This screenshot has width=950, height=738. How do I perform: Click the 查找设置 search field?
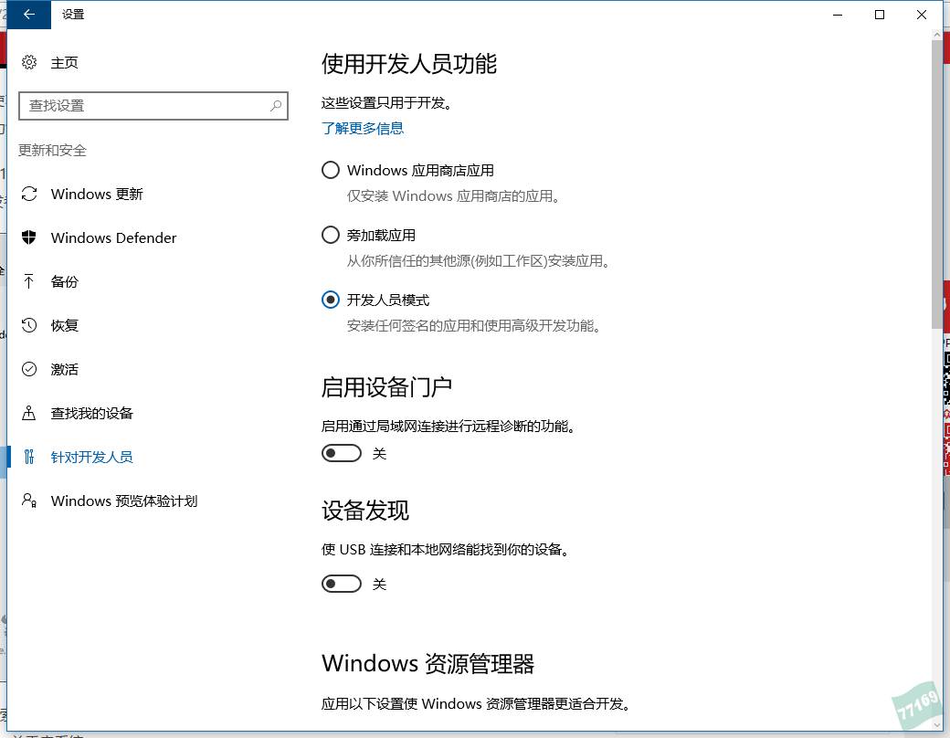click(153, 105)
